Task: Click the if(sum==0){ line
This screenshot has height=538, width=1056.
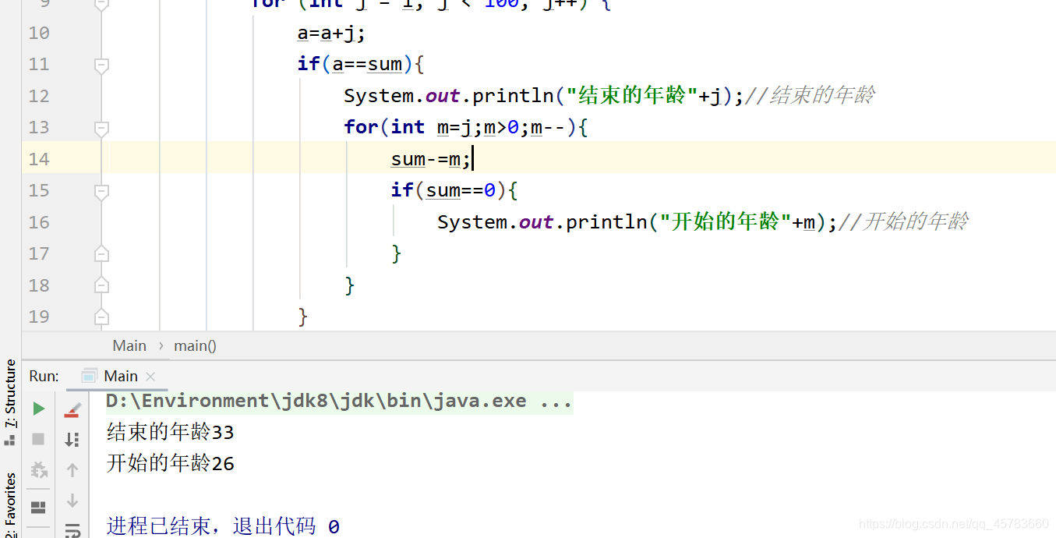Action: pyautogui.click(x=454, y=190)
